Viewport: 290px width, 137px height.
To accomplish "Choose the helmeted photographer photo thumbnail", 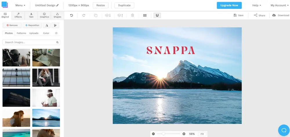I will [16, 58].
